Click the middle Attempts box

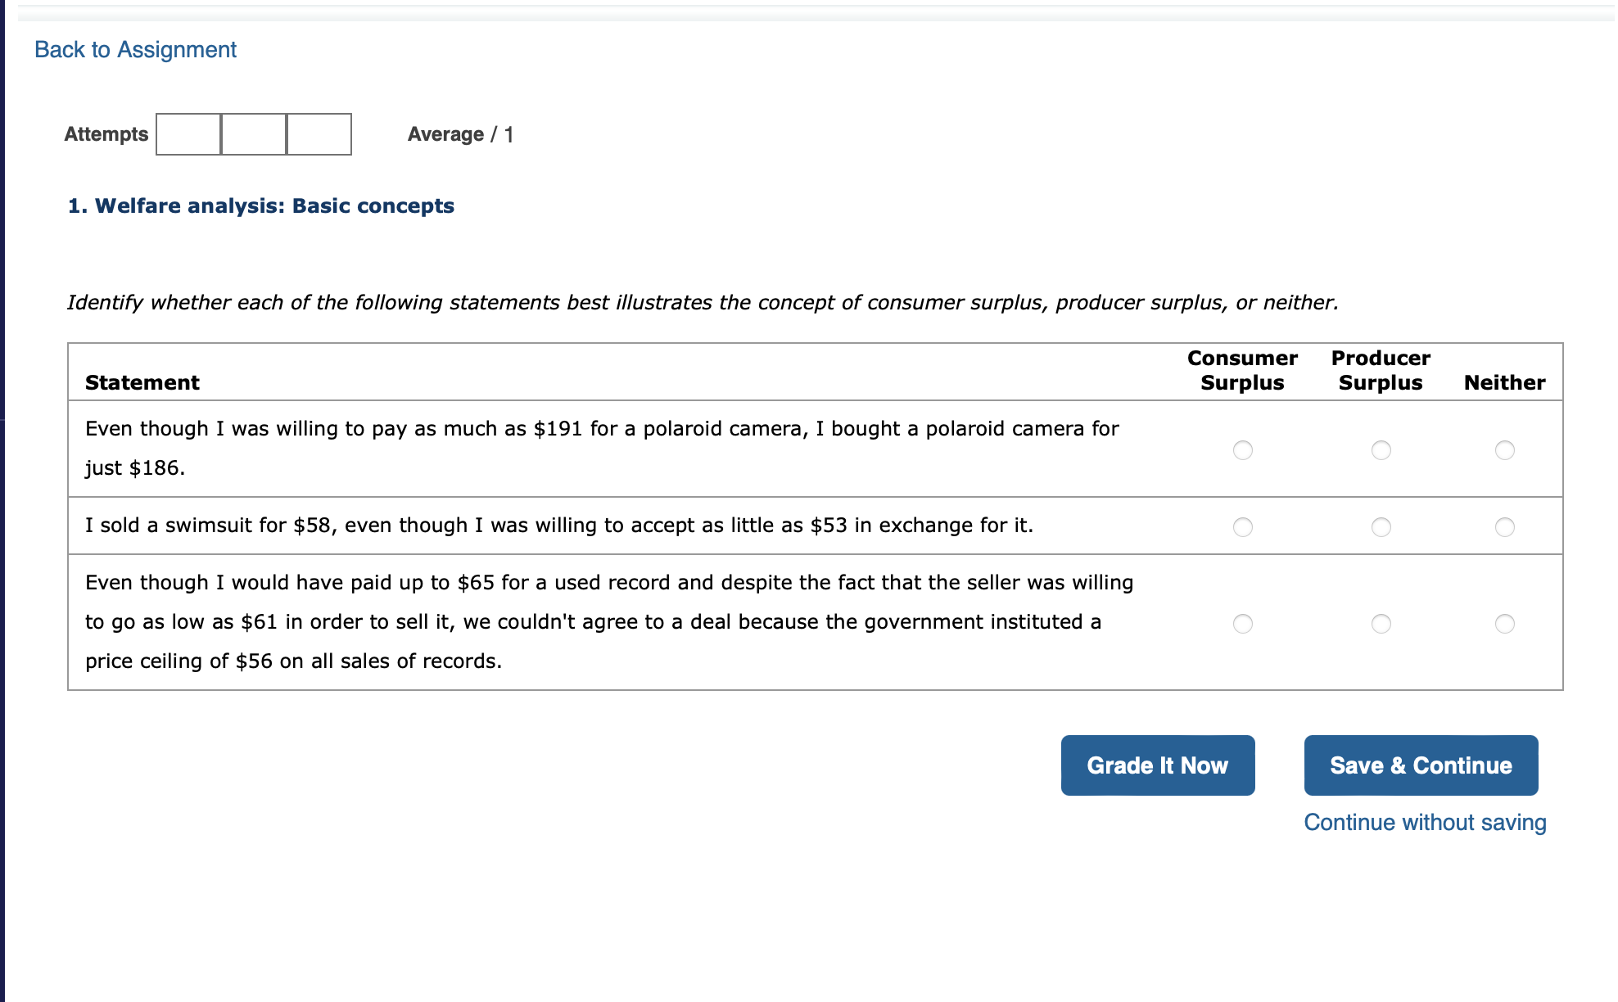coord(254,134)
